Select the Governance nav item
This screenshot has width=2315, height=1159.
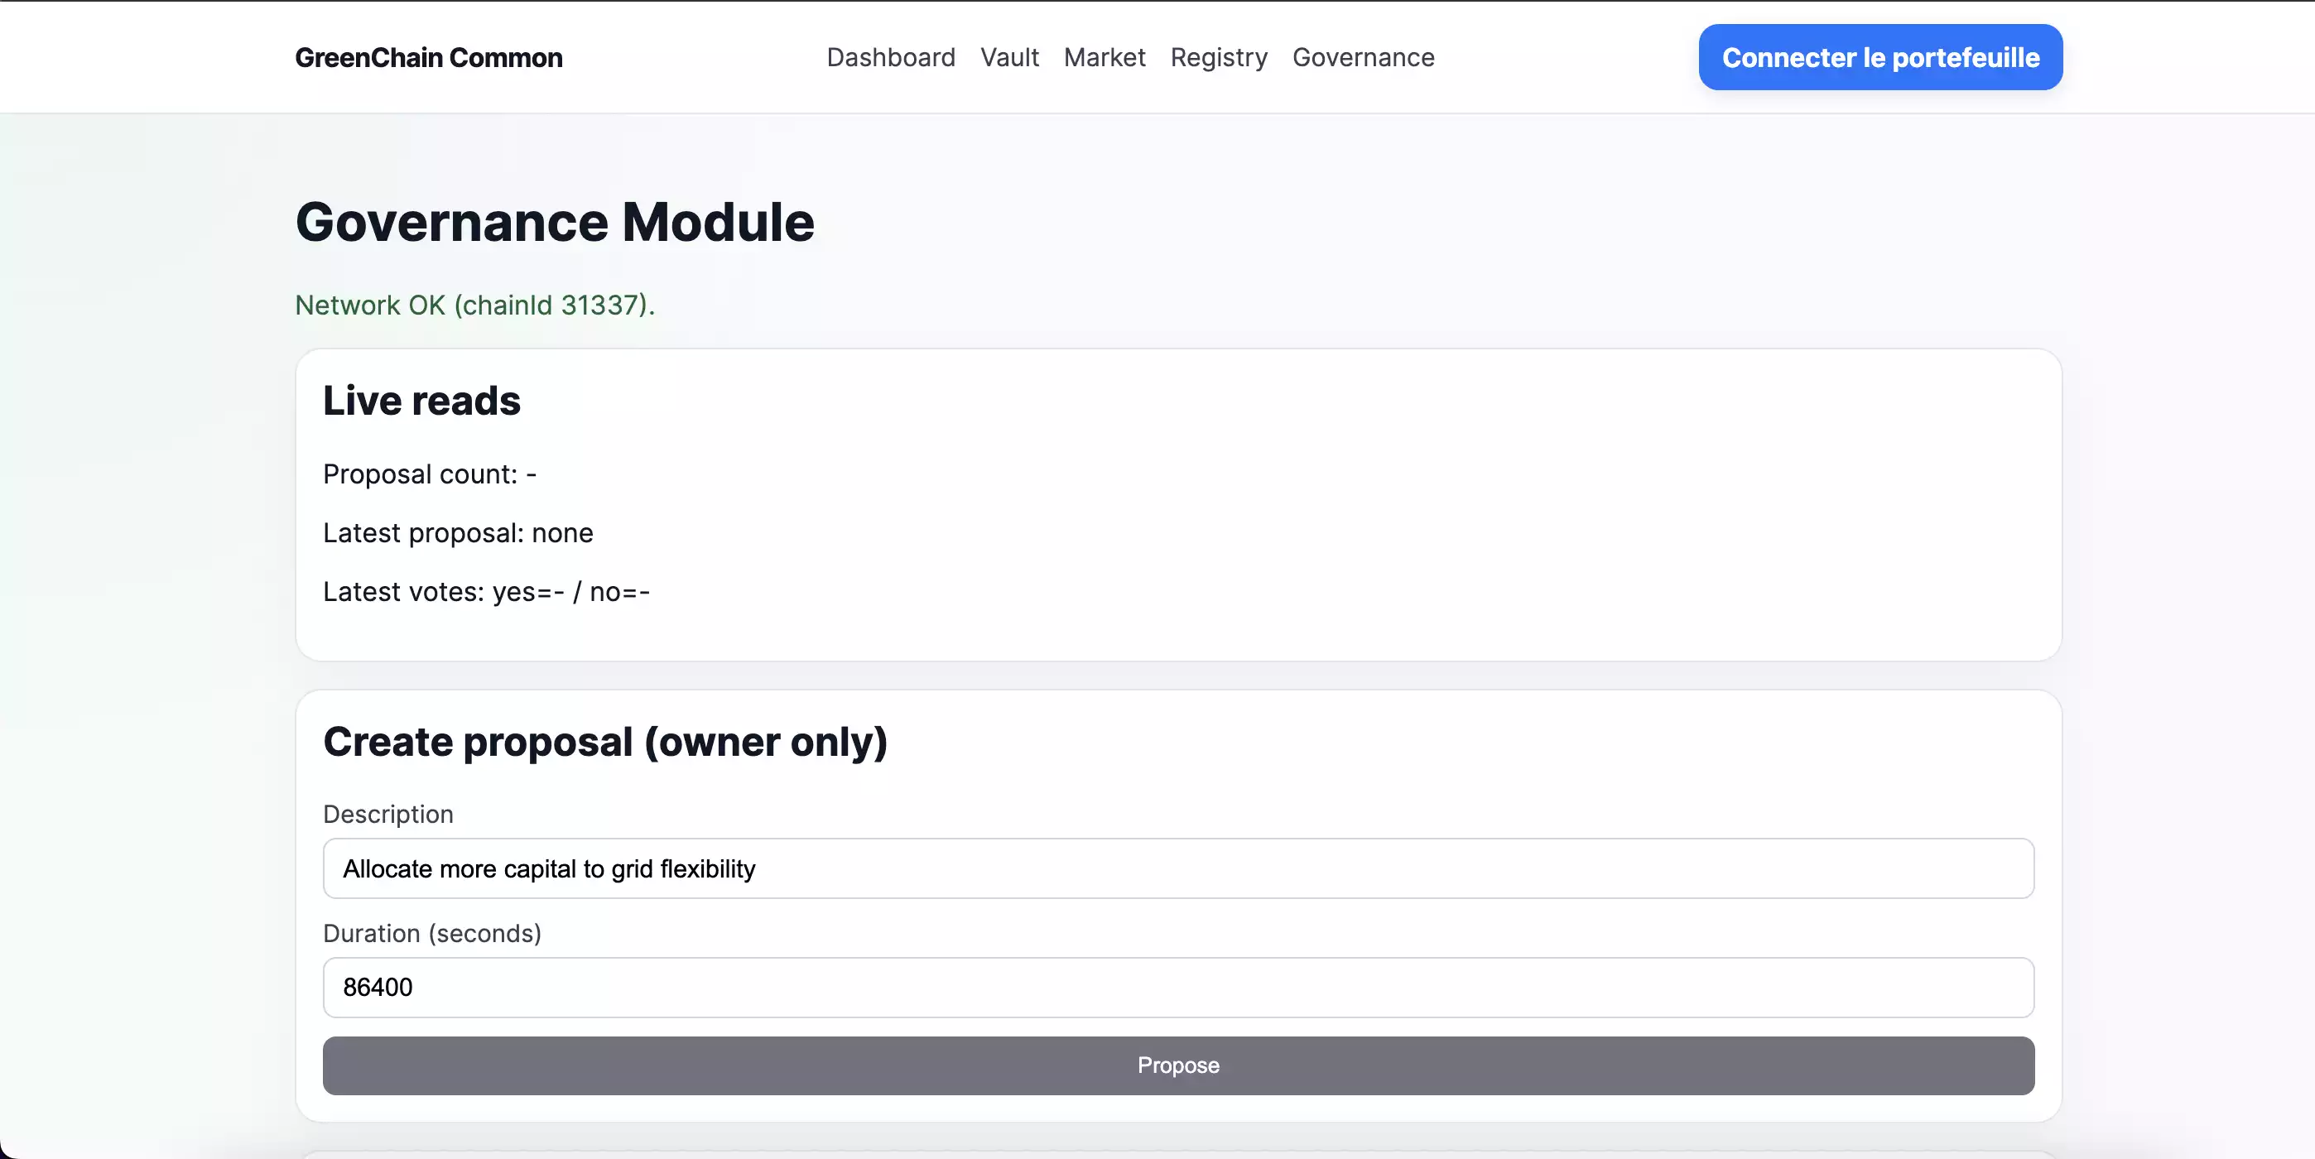coord(1362,57)
